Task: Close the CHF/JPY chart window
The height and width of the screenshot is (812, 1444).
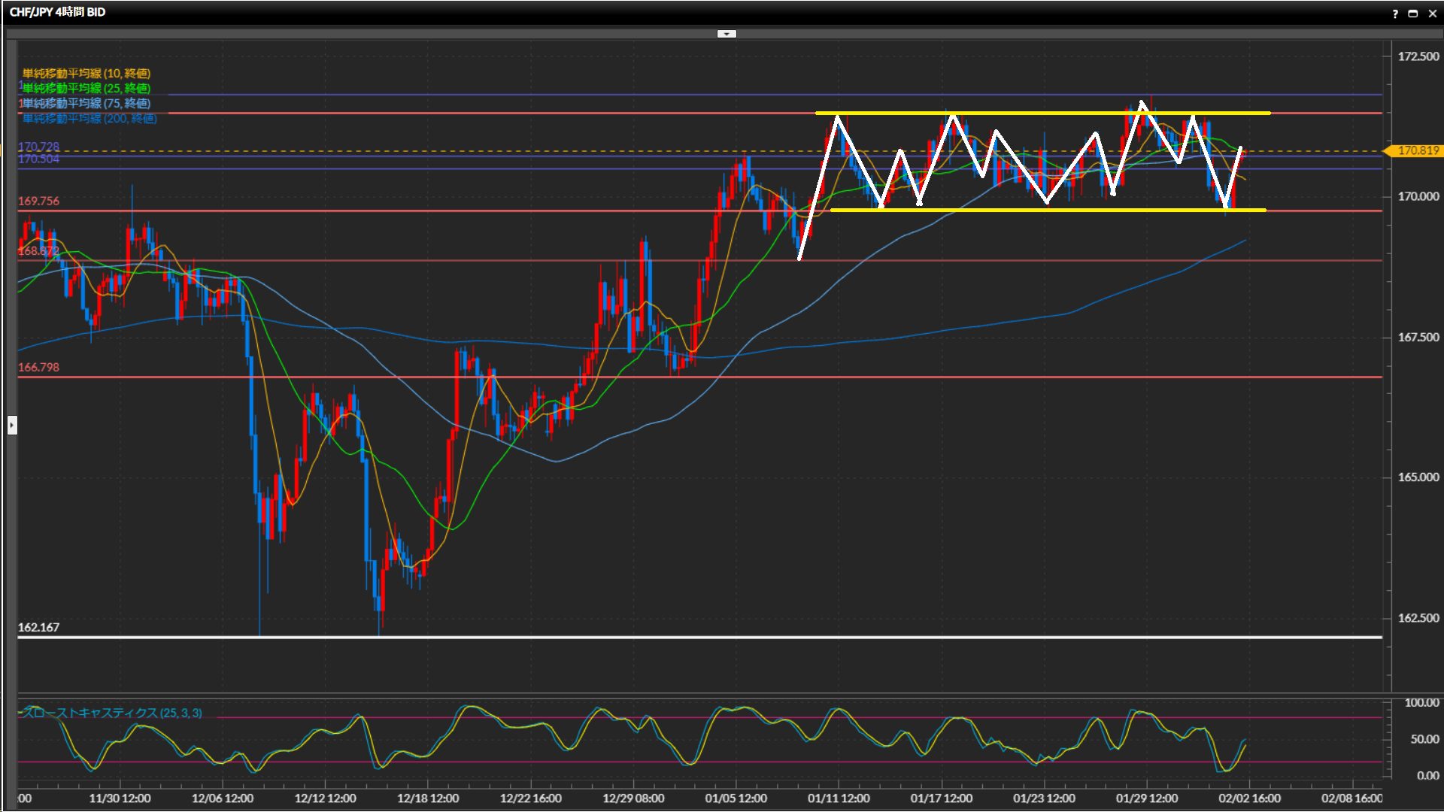Action: click(1431, 14)
